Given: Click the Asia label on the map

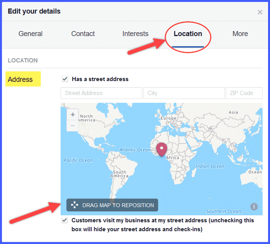Looking at the screenshot, I should pyautogui.click(x=233, y=112).
